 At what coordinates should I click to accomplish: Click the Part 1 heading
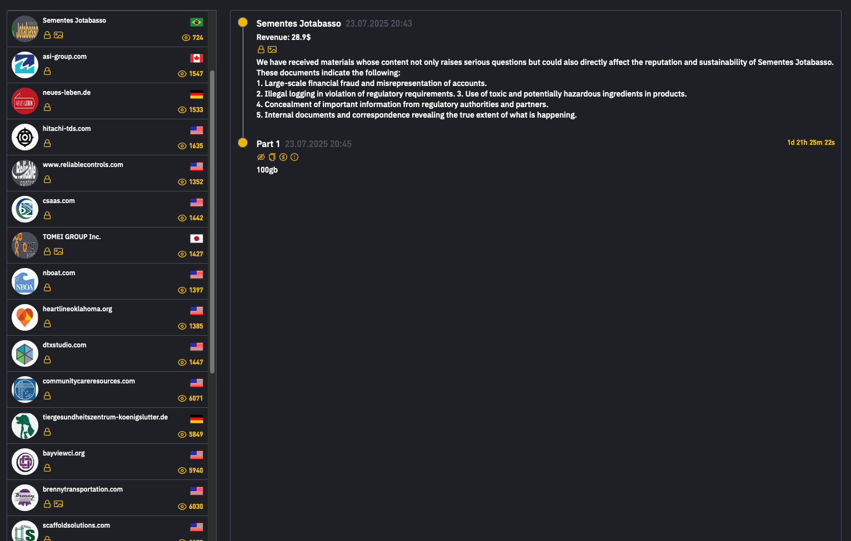tap(268, 144)
